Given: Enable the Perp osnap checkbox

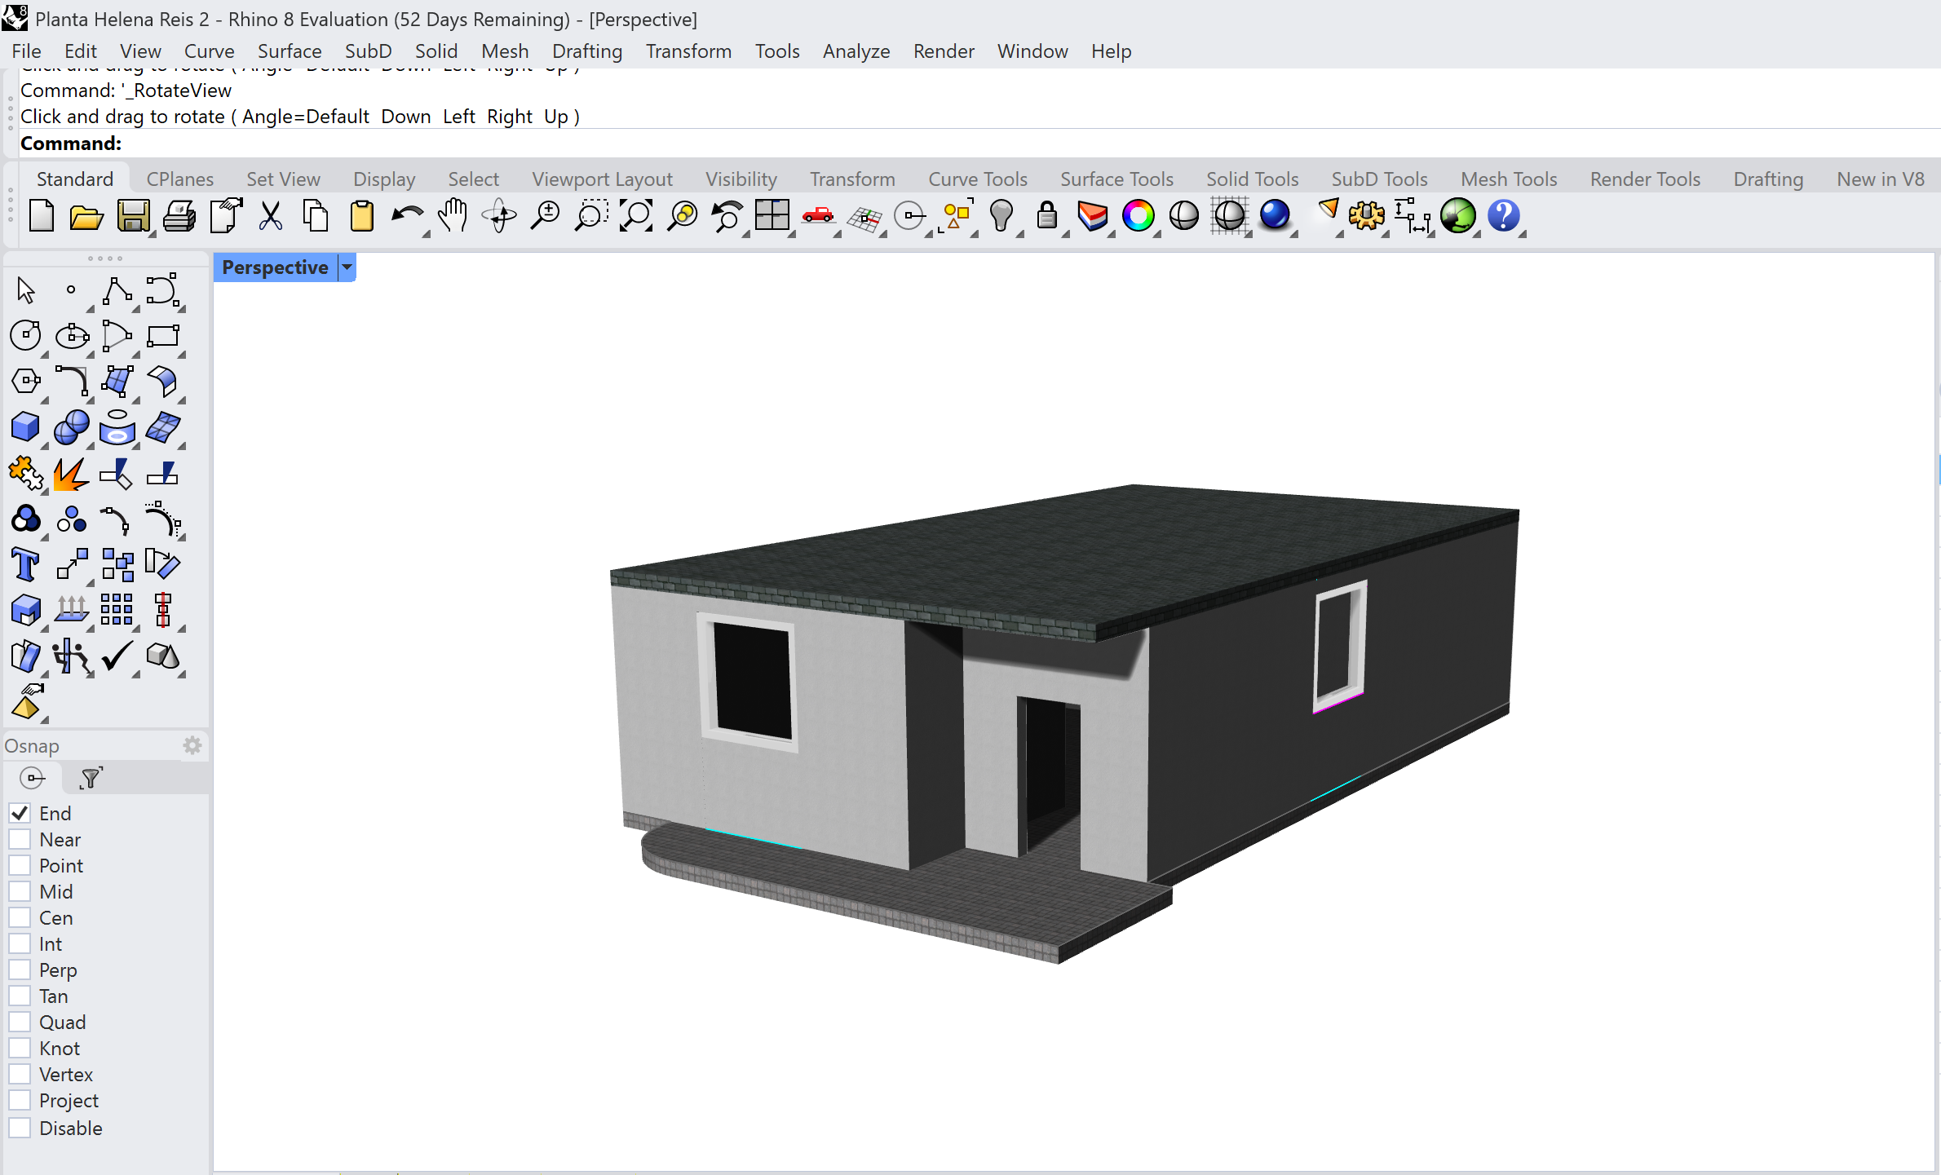Looking at the screenshot, I should [x=20, y=970].
